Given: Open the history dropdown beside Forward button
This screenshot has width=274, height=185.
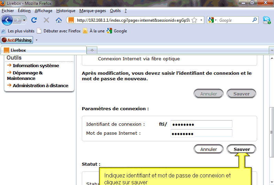Looking at the screenshot, I should click(24, 20).
